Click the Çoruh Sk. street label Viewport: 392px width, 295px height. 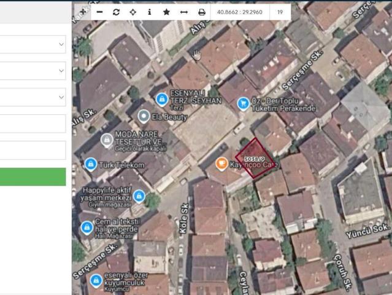(343, 272)
